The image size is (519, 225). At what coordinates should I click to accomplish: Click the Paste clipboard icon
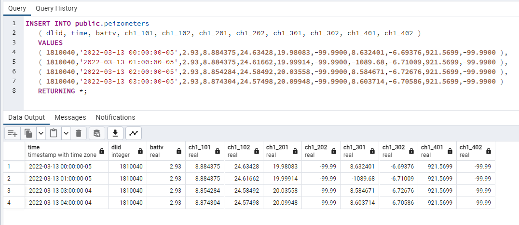[53, 134]
